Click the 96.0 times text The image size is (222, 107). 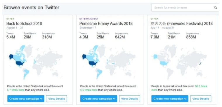coord(201,86)
